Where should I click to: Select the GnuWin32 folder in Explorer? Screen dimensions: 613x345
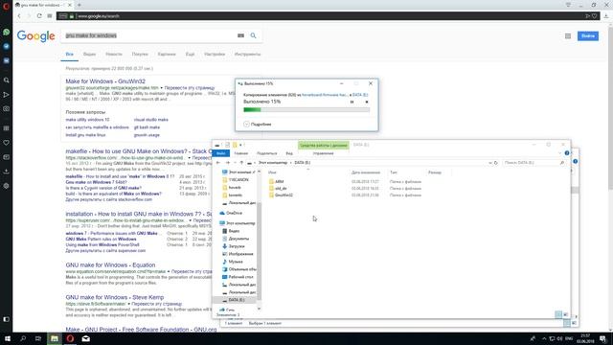284,195
